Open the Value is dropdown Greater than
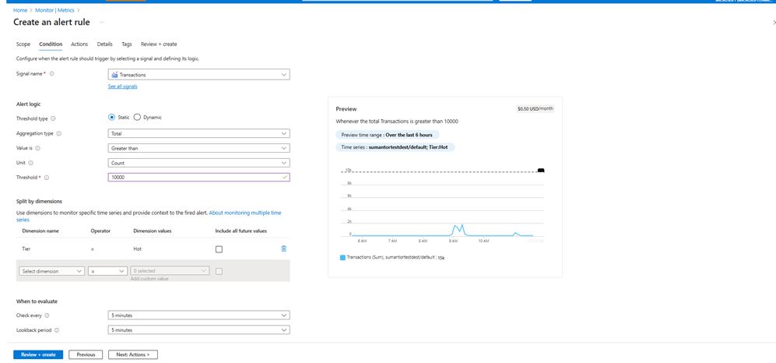The height and width of the screenshot is (363, 776). coord(198,148)
